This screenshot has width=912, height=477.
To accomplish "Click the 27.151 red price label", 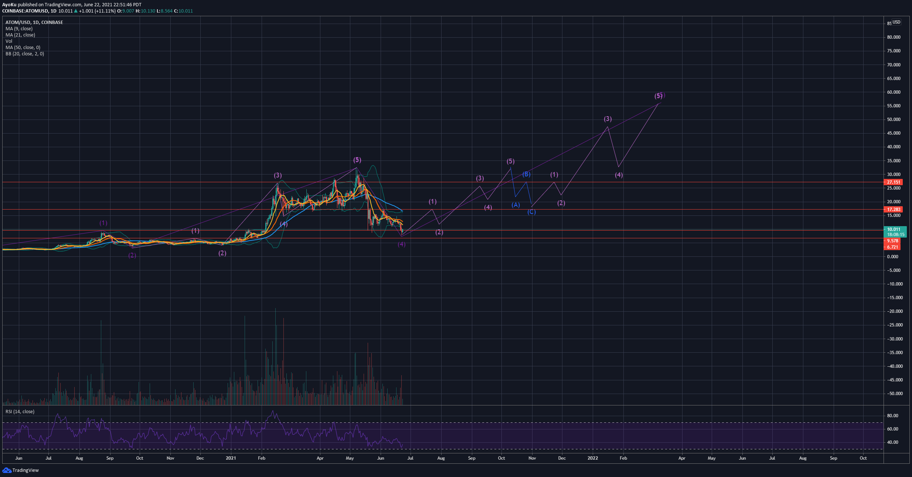I will (893, 182).
